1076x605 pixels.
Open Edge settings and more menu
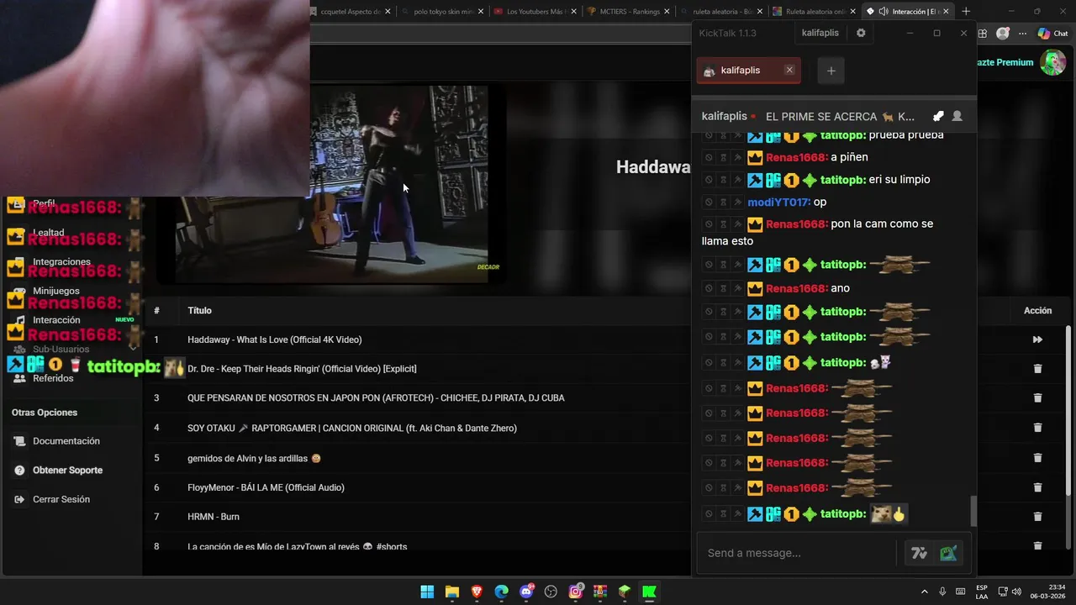tap(1022, 34)
